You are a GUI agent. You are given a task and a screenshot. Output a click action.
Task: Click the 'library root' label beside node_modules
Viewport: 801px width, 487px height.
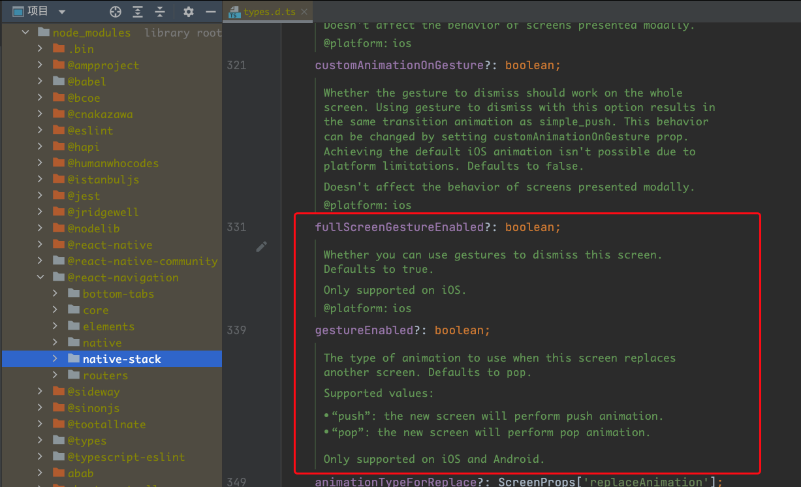(x=183, y=33)
